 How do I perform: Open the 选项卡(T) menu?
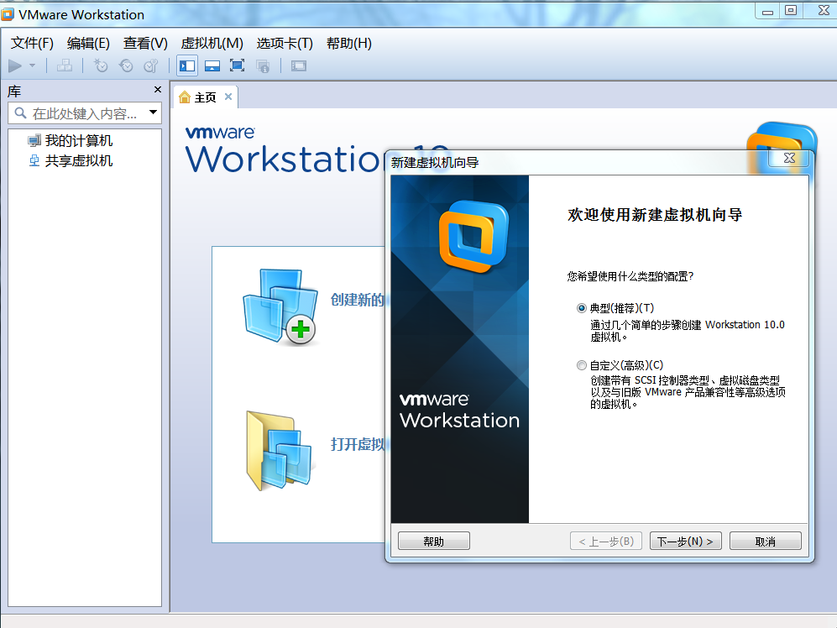click(x=285, y=44)
